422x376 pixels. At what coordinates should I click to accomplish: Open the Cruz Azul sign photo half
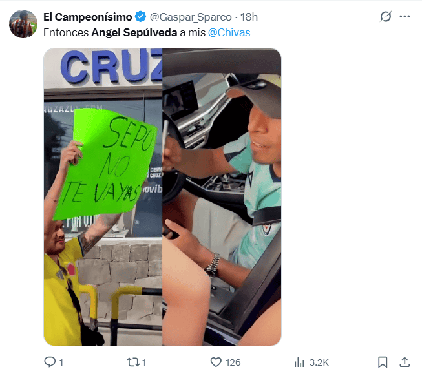coord(103,197)
